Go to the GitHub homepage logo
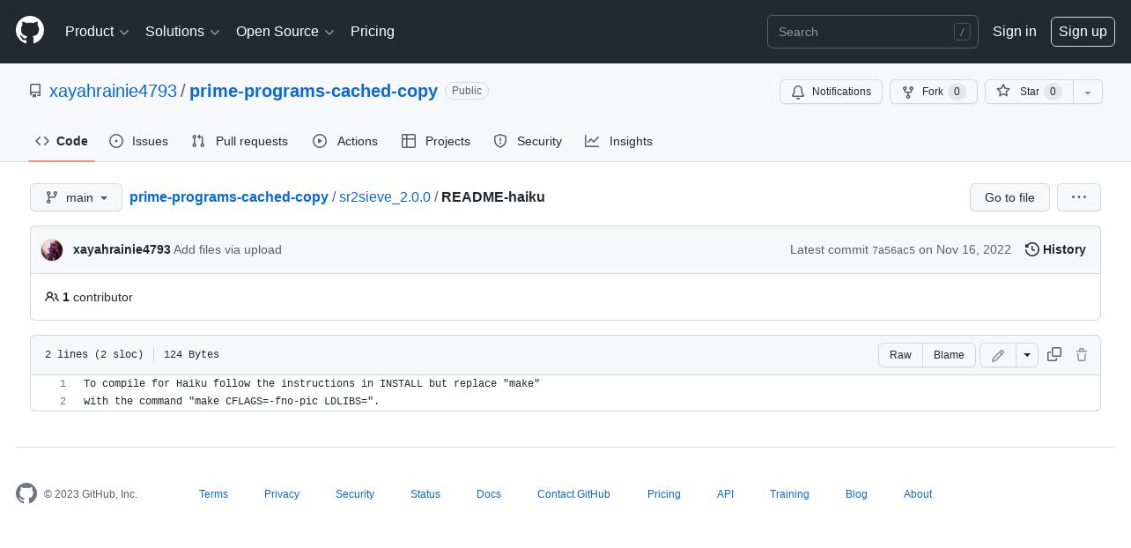Viewport: 1131px width, 548px height. pos(30,31)
